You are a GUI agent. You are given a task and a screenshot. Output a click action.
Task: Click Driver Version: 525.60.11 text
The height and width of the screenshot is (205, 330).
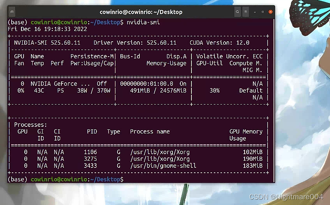[135, 43]
